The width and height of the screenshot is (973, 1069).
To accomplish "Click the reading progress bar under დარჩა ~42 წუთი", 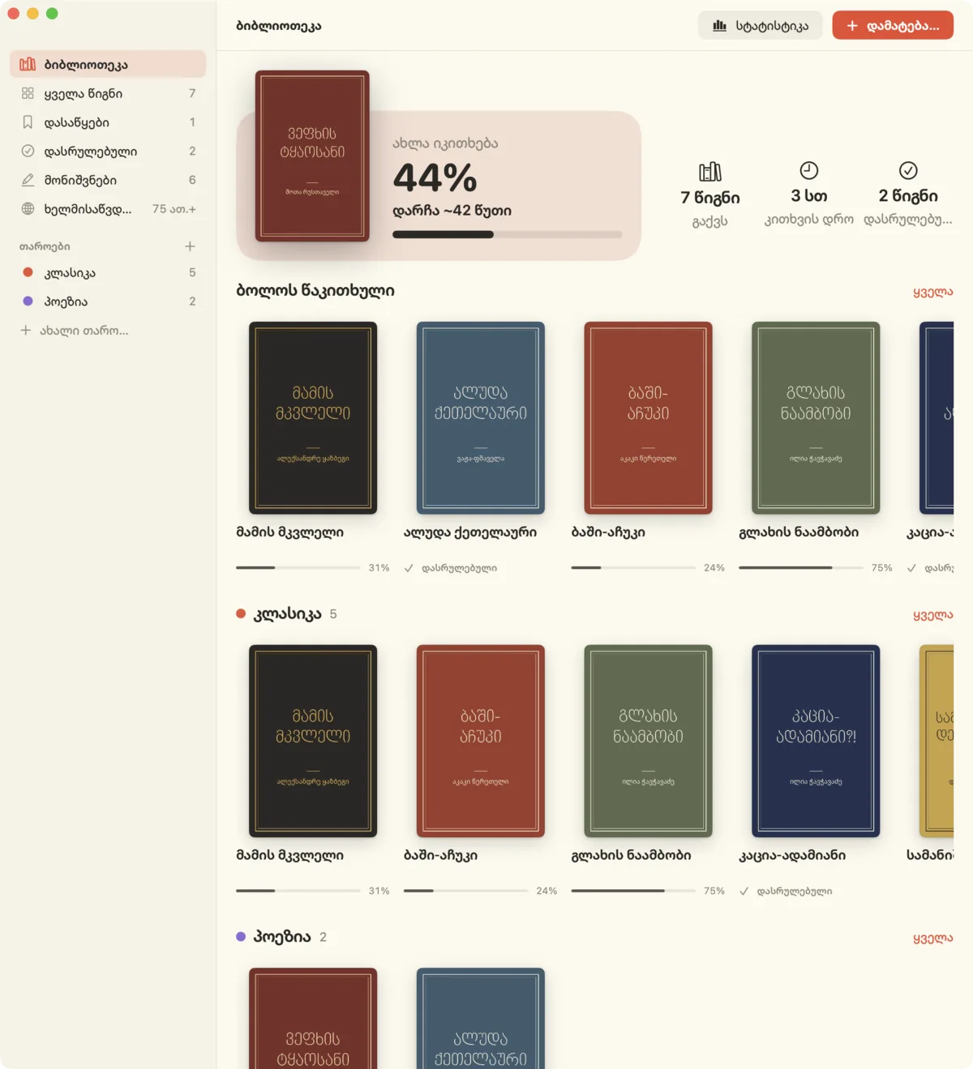I will 507,235.
